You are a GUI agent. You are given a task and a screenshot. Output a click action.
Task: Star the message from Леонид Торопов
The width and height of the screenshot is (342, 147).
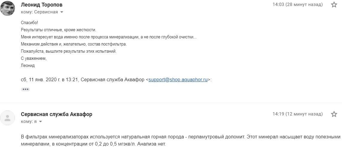[334, 5]
